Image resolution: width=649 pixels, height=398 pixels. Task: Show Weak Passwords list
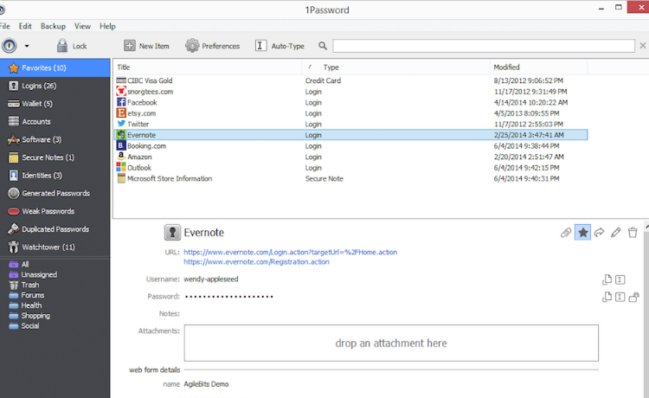pos(55,211)
